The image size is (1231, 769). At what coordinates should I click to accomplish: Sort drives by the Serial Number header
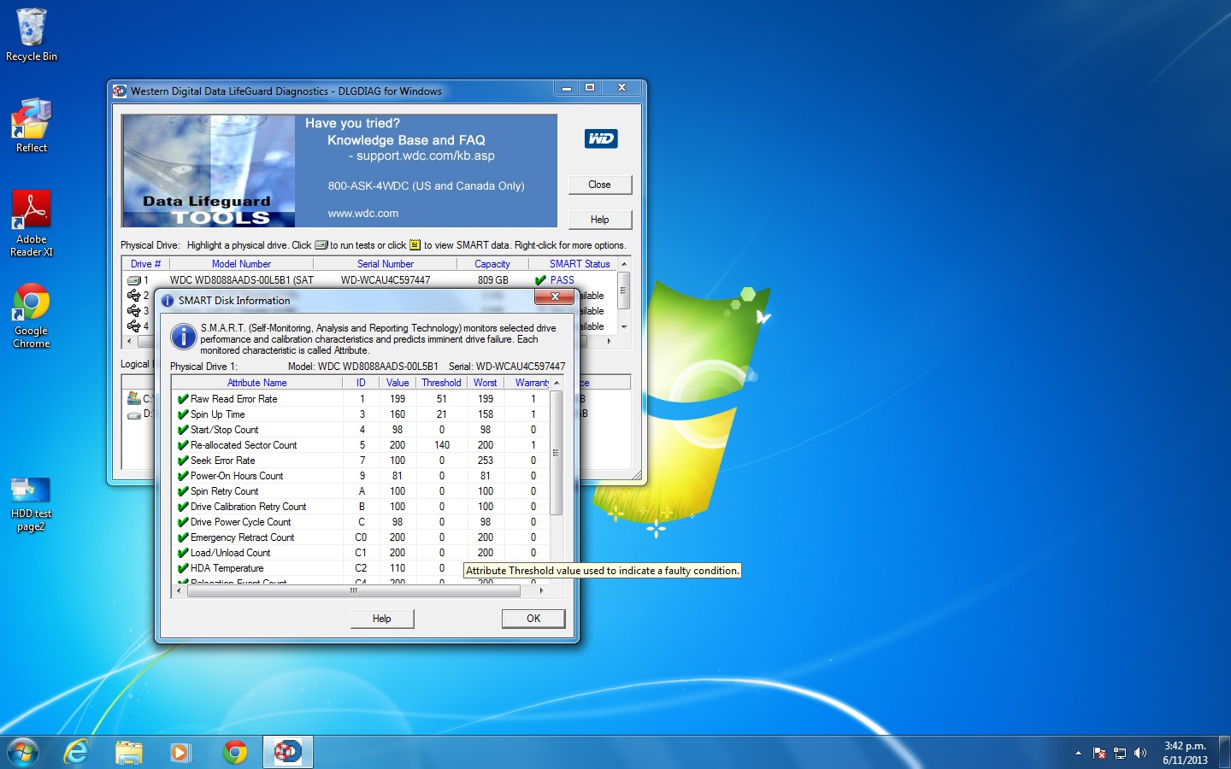coord(386,264)
